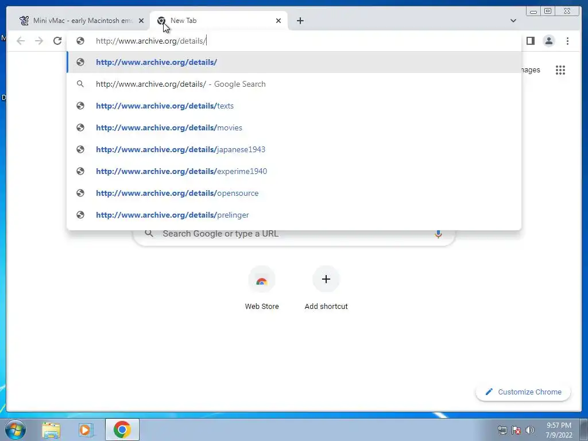The width and height of the screenshot is (588, 441).
Task: Open the Windows Start menu
Action: coord(15,430)
